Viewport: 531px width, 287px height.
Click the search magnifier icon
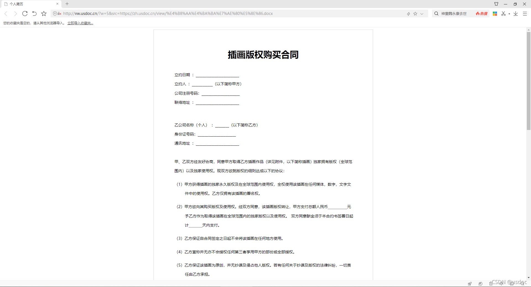pos(436,14)
